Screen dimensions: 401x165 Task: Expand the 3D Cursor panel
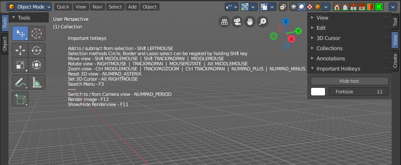point(349,38)
